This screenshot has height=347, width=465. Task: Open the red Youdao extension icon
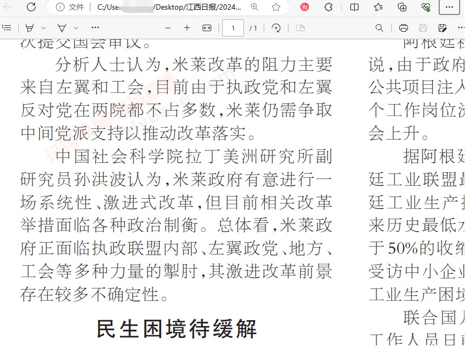(x=304, y=7)
